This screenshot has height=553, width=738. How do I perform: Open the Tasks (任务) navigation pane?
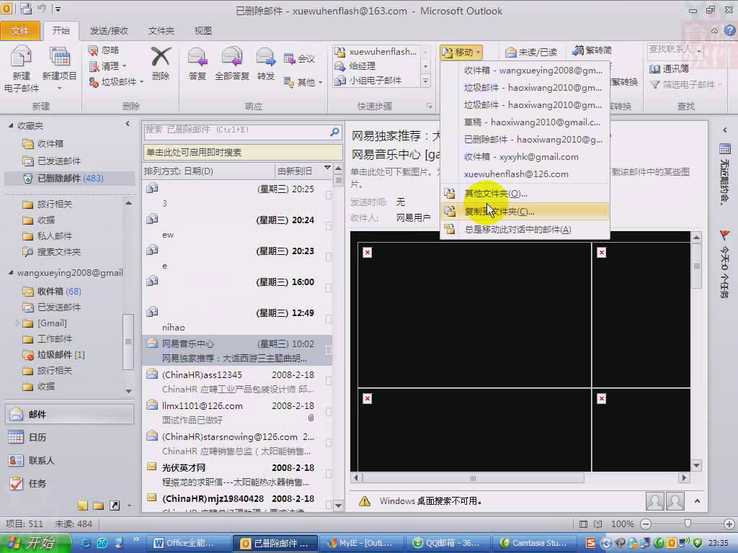pyautogui.click(x=70, y=483)
